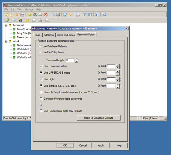Click the Password length input field
The image size is (171, 155).
coord(70,60)
